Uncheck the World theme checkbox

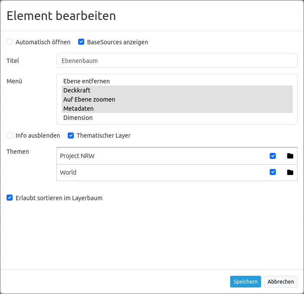click(273, 172)
